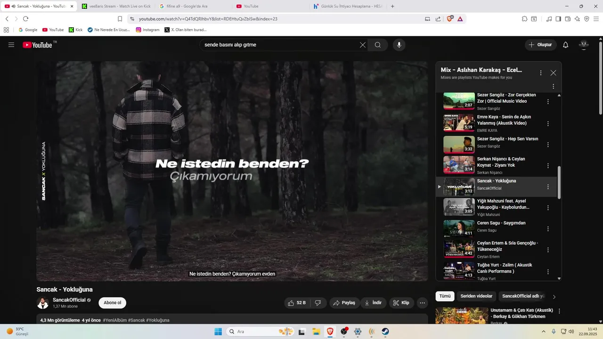The height and width of the screenshot is (339, 603).
Task: Open Mix playlist header options menu
Action: click(541, 73)
